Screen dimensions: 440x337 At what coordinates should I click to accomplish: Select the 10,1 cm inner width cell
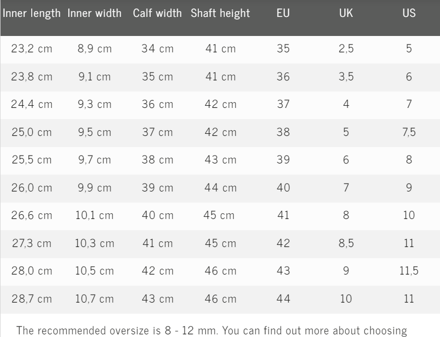(x=95, y=215)
